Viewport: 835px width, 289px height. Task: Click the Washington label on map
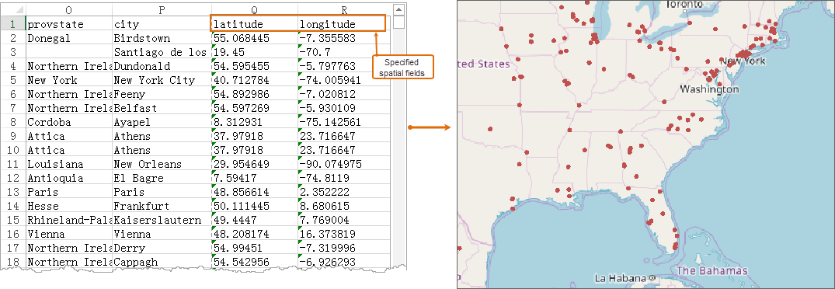709,89
